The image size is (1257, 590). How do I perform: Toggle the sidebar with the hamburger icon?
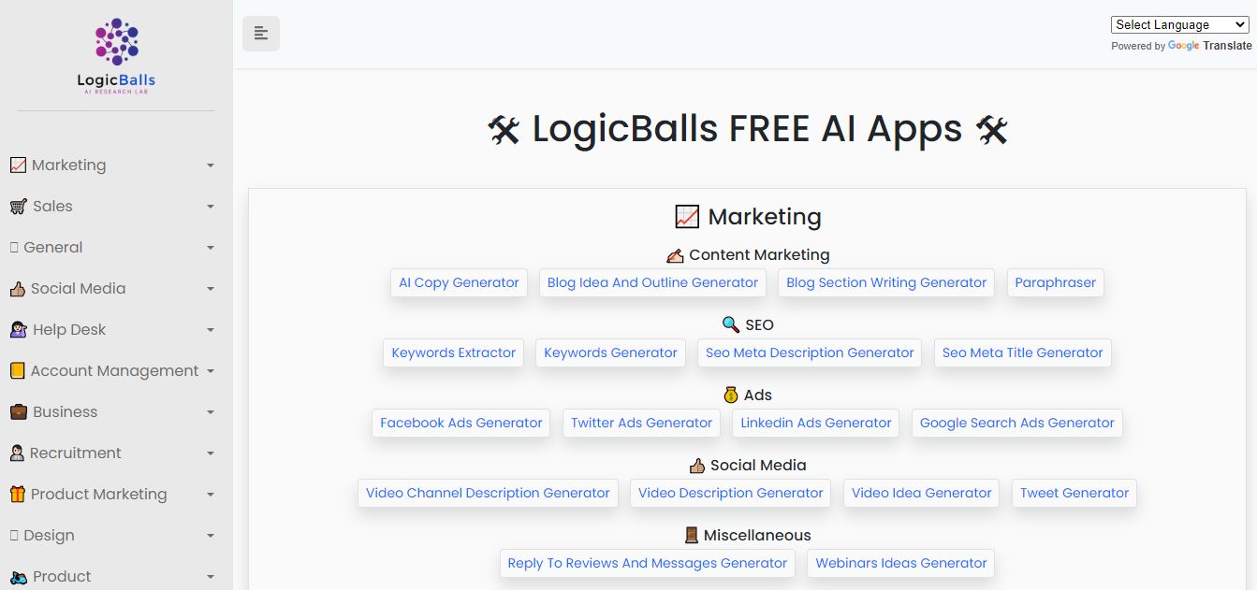[x=260, y=33]
